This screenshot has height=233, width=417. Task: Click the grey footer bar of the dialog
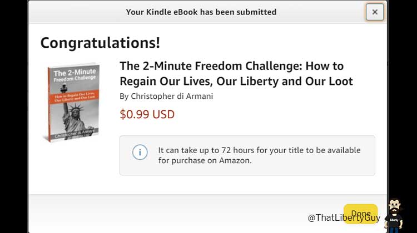coord(207,214)
